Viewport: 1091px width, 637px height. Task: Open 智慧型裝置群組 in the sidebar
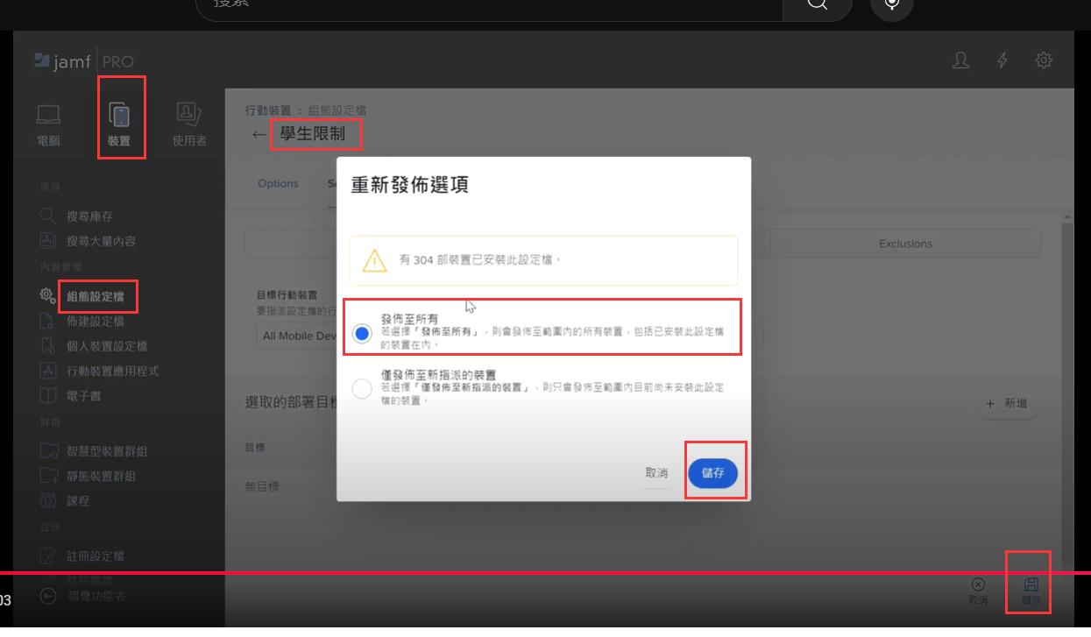tap(106, 451)
